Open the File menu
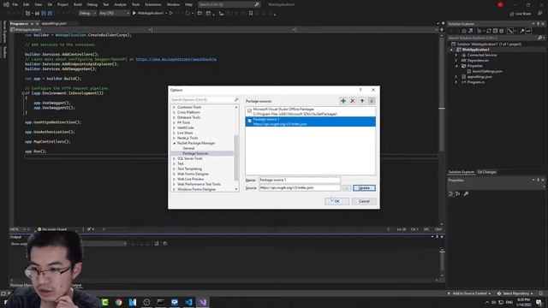This screenshot has width=548, height=308. tap(15, 4)
